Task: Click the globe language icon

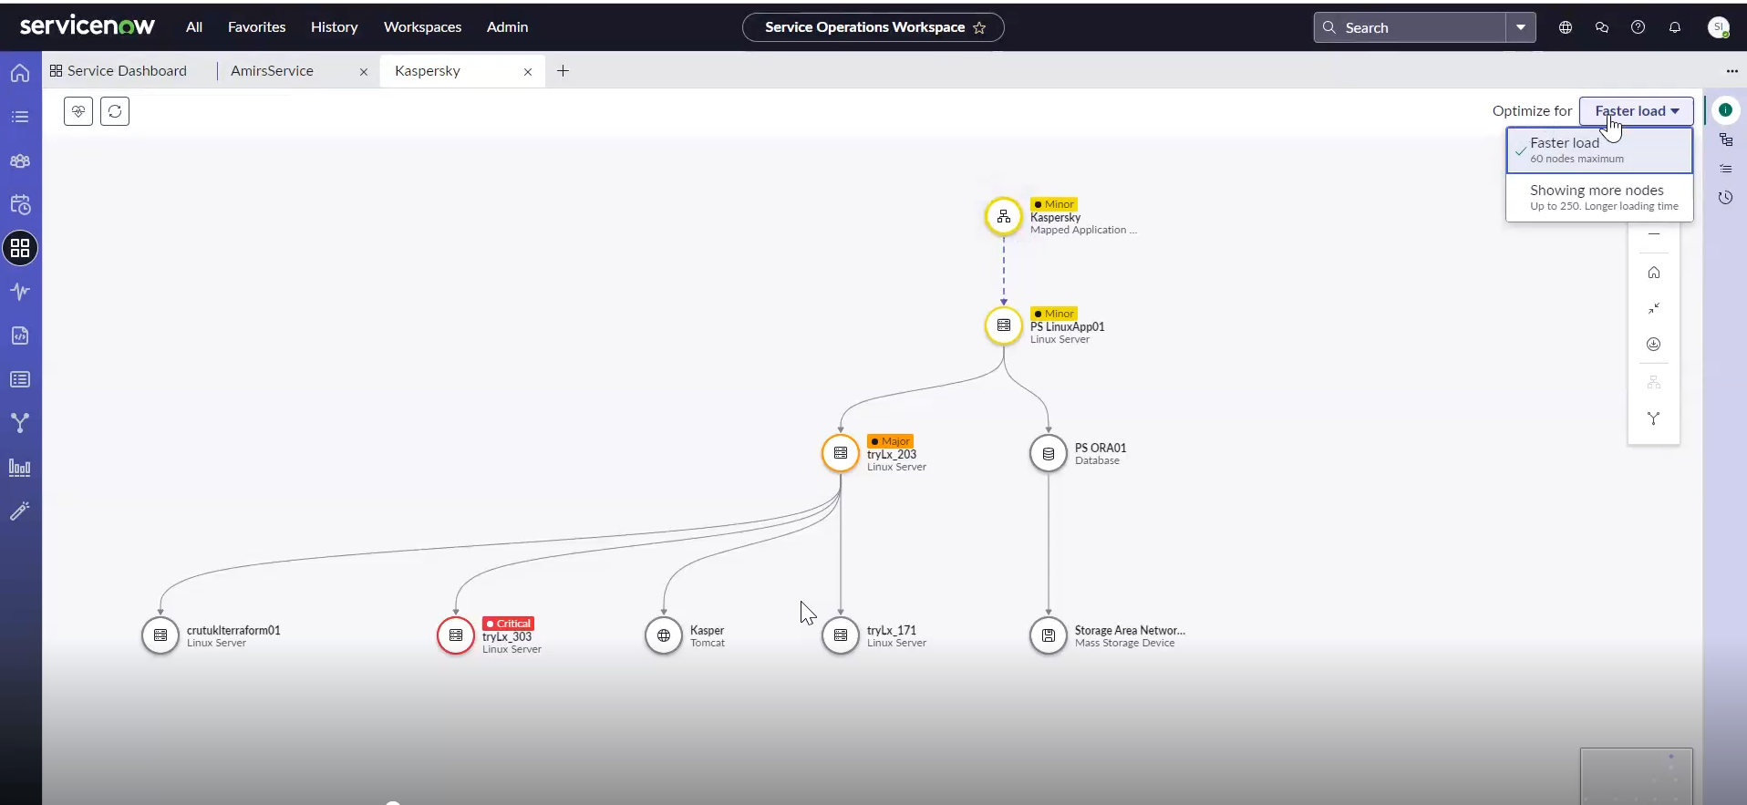Action: click(x=1565, y=27)
